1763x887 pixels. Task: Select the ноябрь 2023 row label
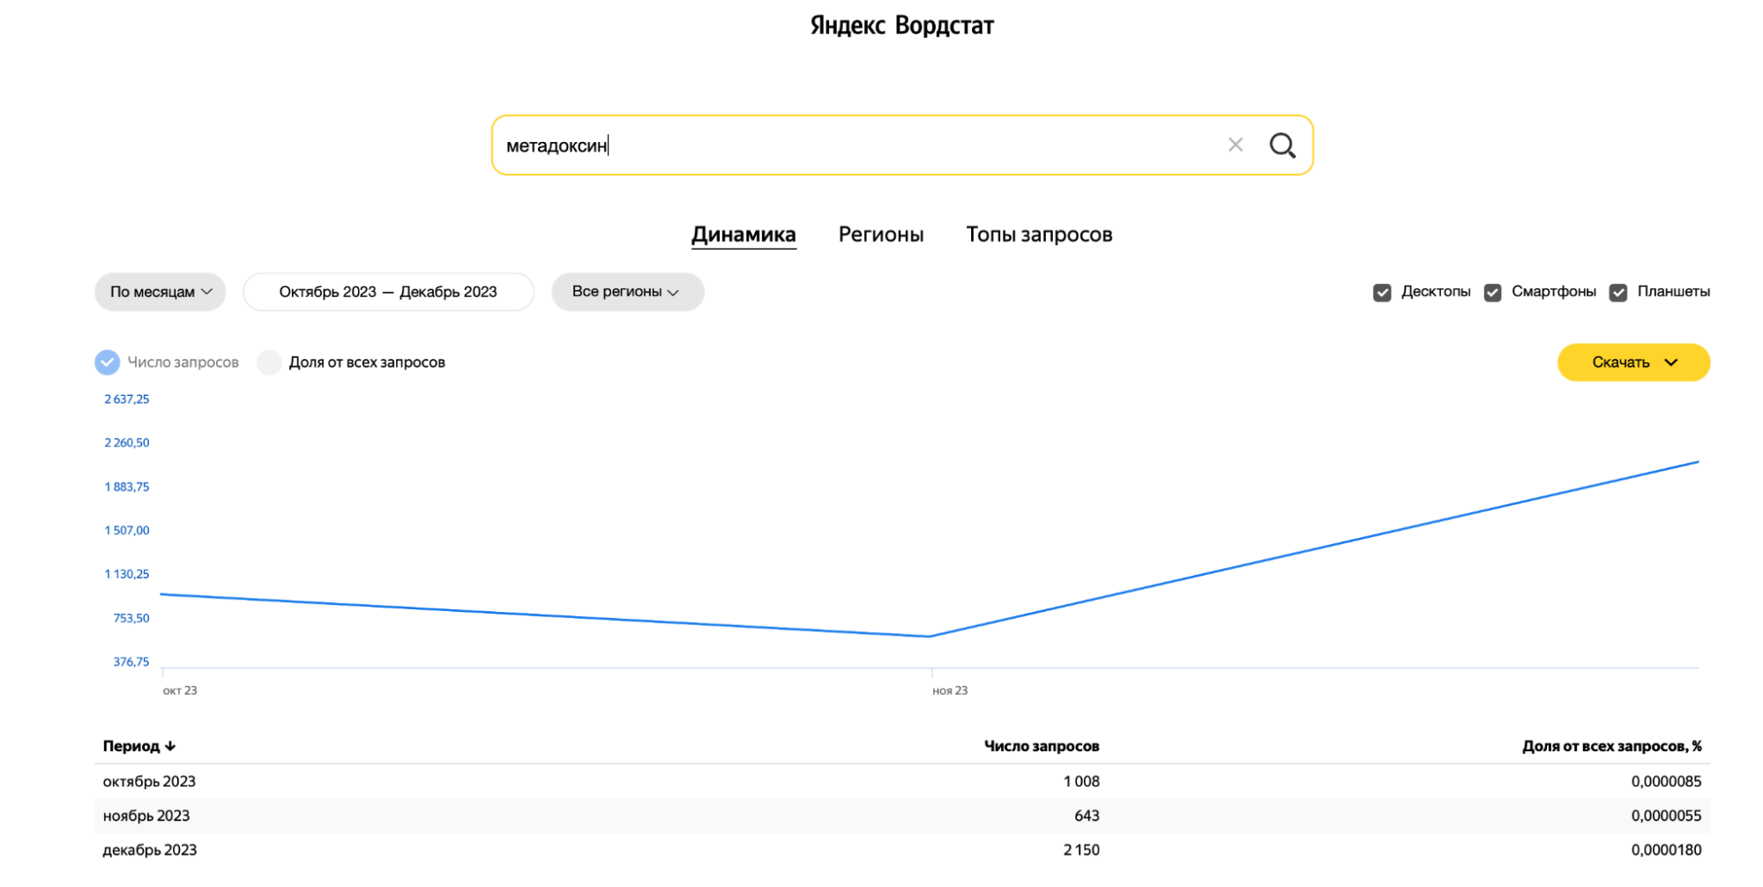[146, 816]
